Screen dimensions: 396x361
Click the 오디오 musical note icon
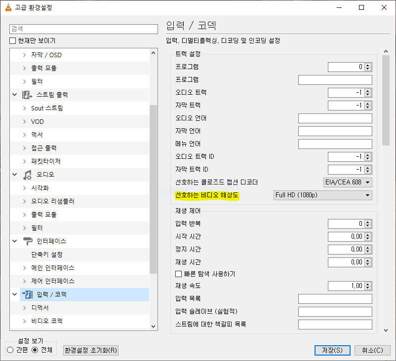pos(26,174)
